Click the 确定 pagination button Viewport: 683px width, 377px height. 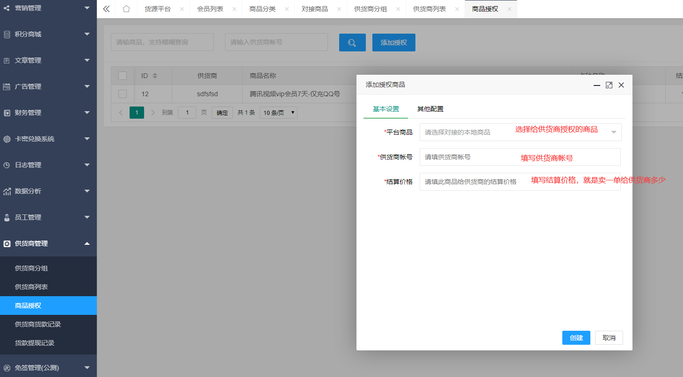[x=222, y=113]
